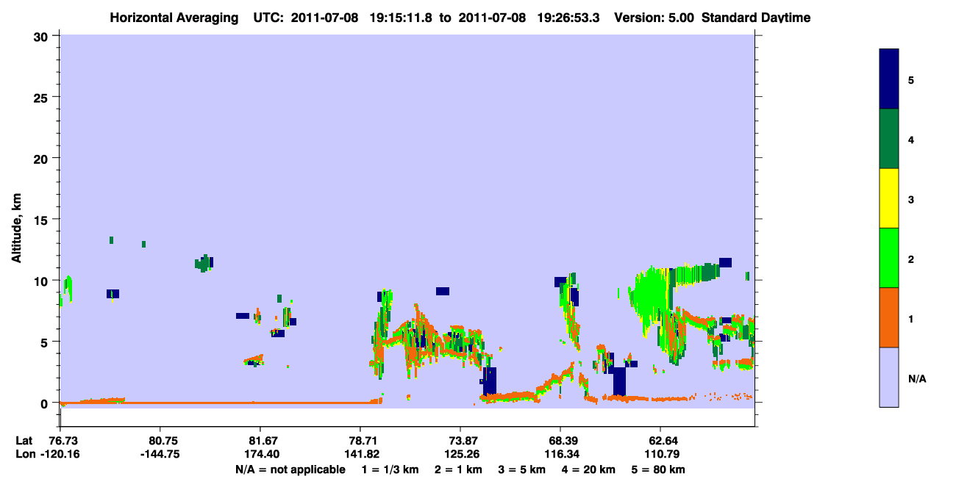The image size is (956, 490).
Task: Click the latitude value '73.87'
Action: pos(460,441)
